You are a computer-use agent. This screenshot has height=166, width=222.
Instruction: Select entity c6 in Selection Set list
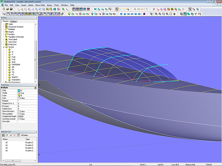click(x=7, y=144)
